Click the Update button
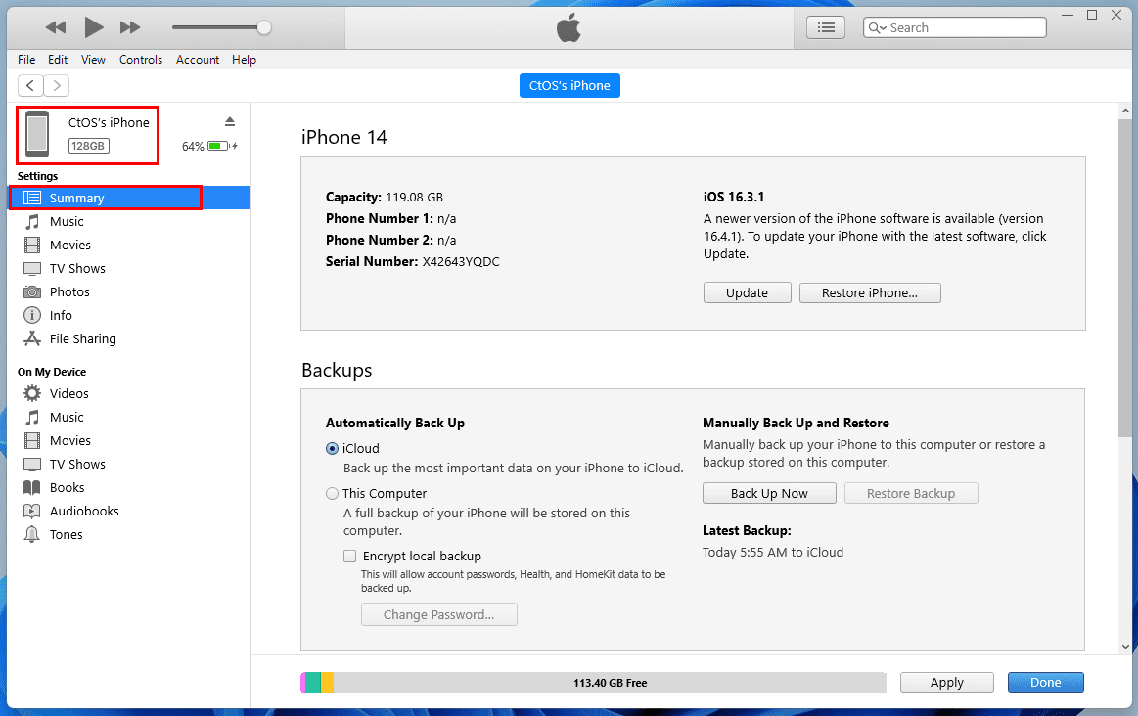The height and width of the screenshot is (716, 1138). coord(747,293)
